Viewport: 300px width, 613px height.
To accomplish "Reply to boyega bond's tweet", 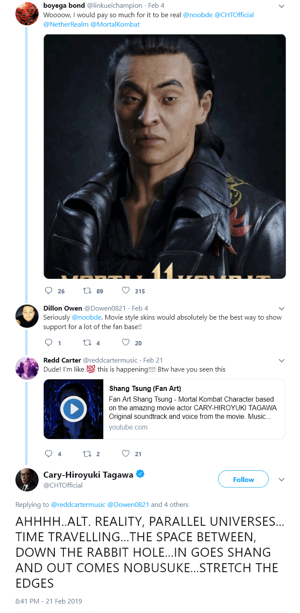I will (48, 291).
